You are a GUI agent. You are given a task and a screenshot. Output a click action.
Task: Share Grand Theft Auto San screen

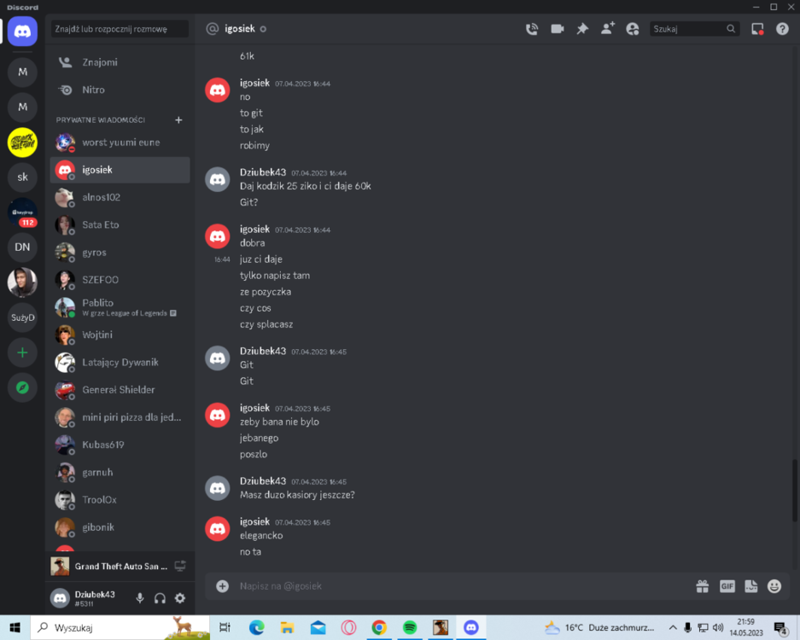[180, 566]
